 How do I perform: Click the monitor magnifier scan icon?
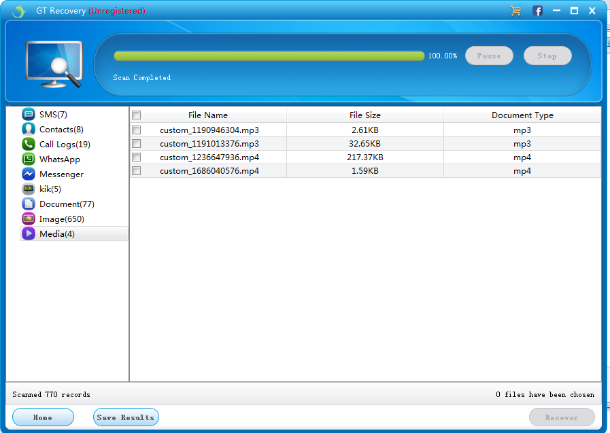coord(54,64)
